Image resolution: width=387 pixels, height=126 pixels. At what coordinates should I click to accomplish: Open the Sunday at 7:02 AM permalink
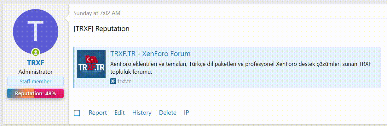coord(97,13)
